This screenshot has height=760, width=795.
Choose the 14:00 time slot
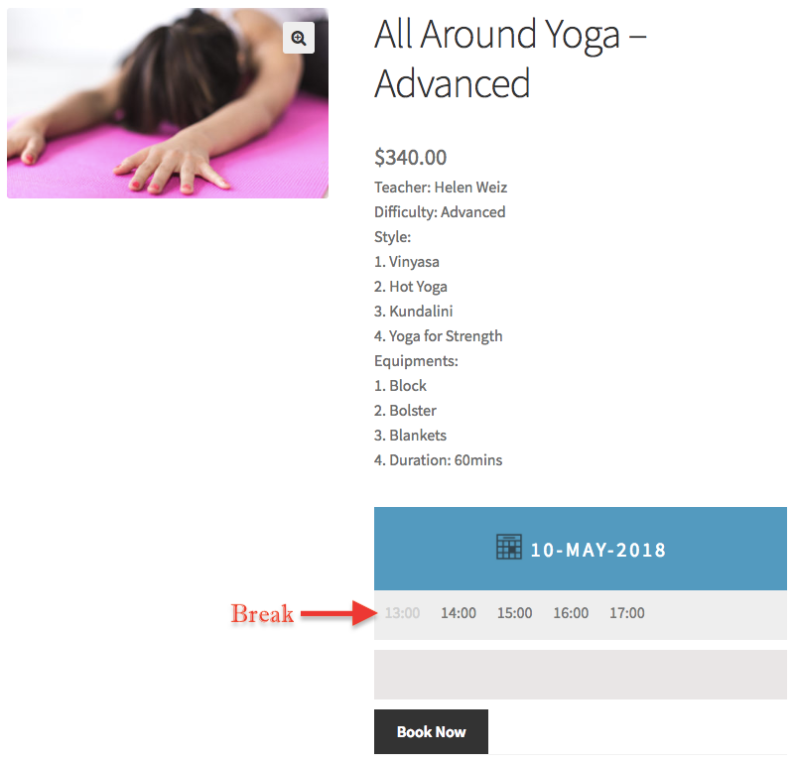click(x=459, y=613)
